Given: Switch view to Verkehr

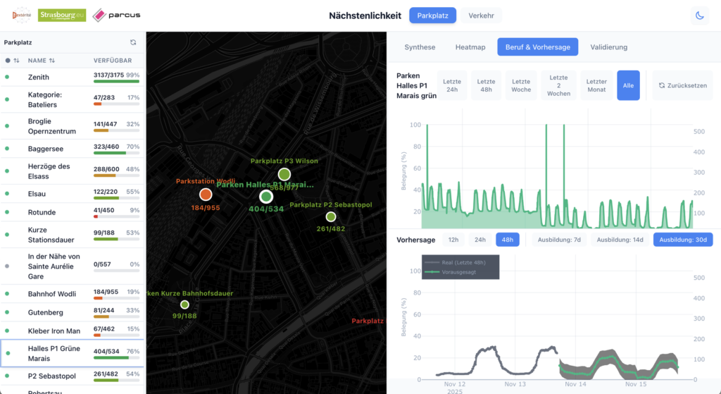Looking at the screenshot, I should coord(481,16).
